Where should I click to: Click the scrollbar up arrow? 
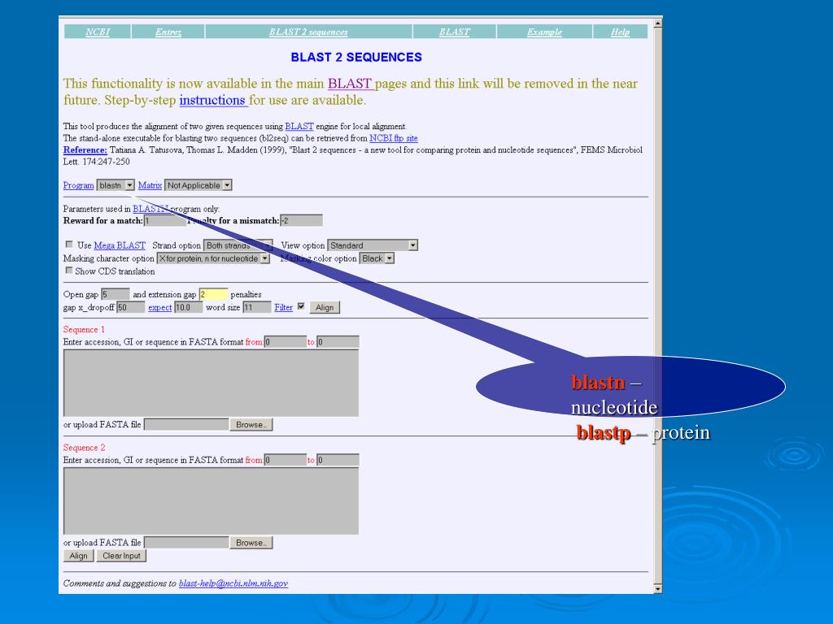pos(658,23)
